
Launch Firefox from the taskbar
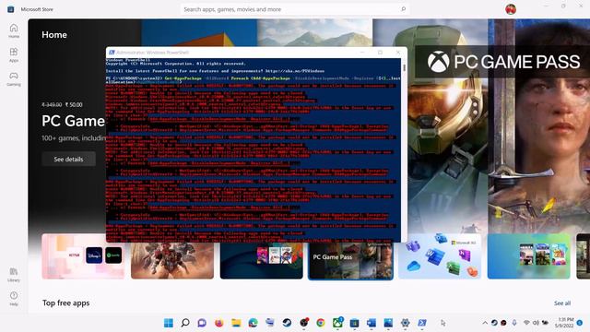pyautogui.click(x=219, y=323)
